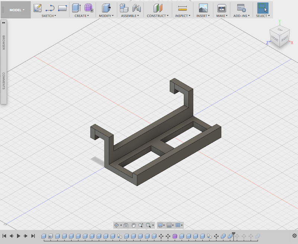The height and width of the screenshot is (244, 298).
Task: Open Grid and Snaps icon
Action: [x=169, y=225]
